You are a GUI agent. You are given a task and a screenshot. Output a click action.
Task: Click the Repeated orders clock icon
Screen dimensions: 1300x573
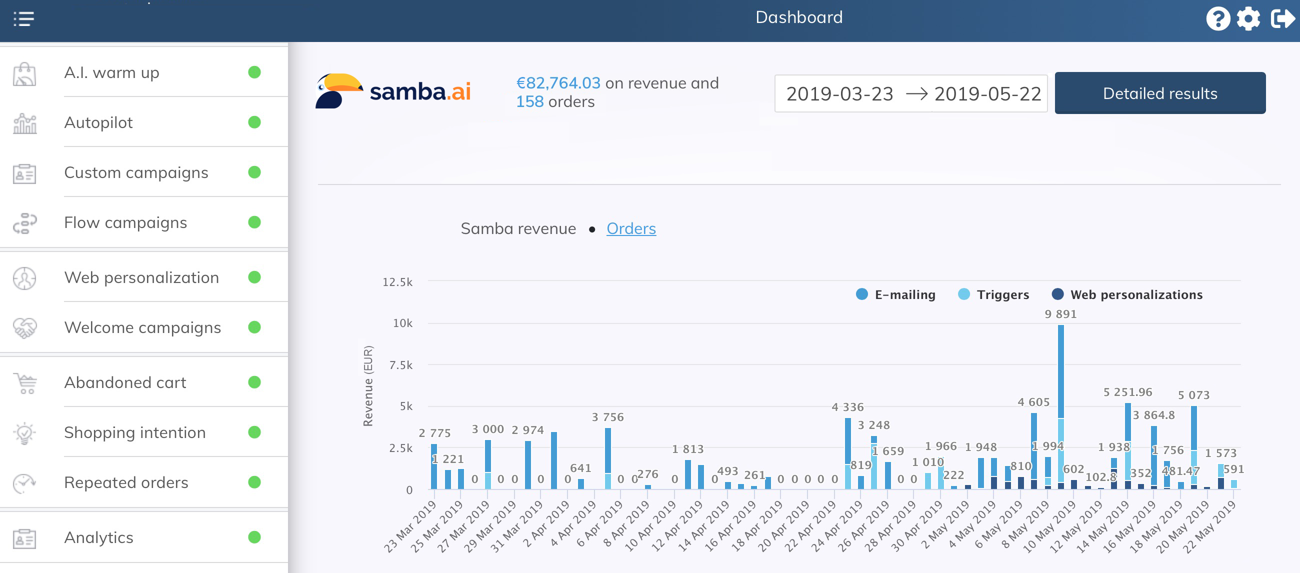tap(23, 482)
